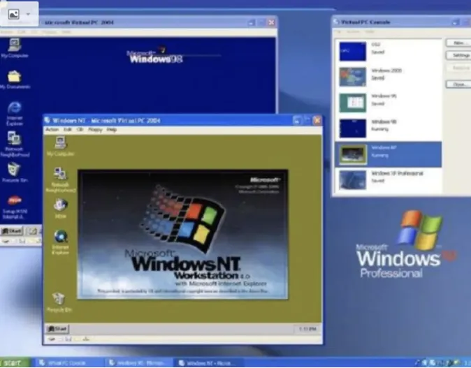Screen dimensions: 471x368
Task: Switch to Windows NT taskbar button
Action: pyautogui.click(x=206, y=363)
